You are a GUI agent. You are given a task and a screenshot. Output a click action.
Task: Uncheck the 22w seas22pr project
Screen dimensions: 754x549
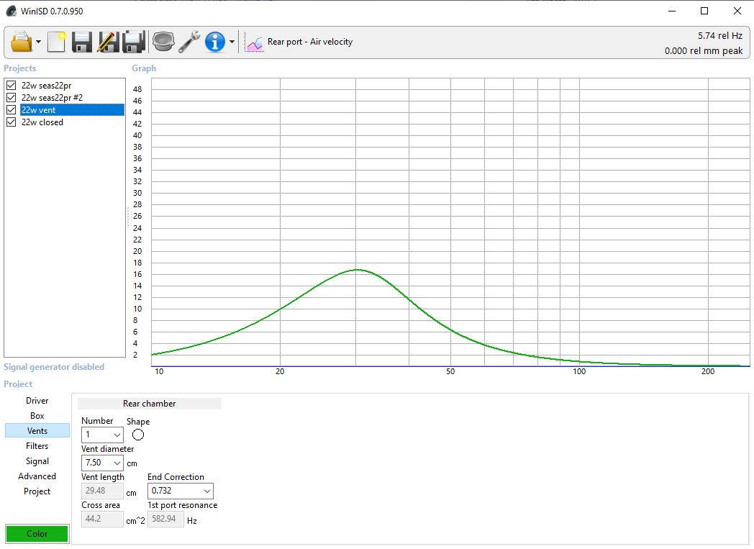pos(11,85)
